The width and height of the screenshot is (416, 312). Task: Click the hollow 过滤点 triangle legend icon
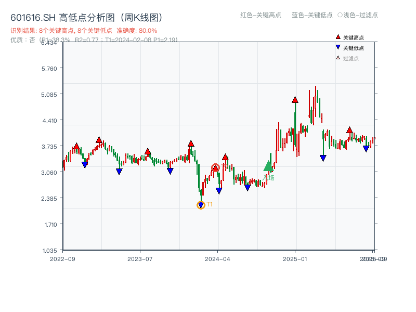[x=337, y=57]
